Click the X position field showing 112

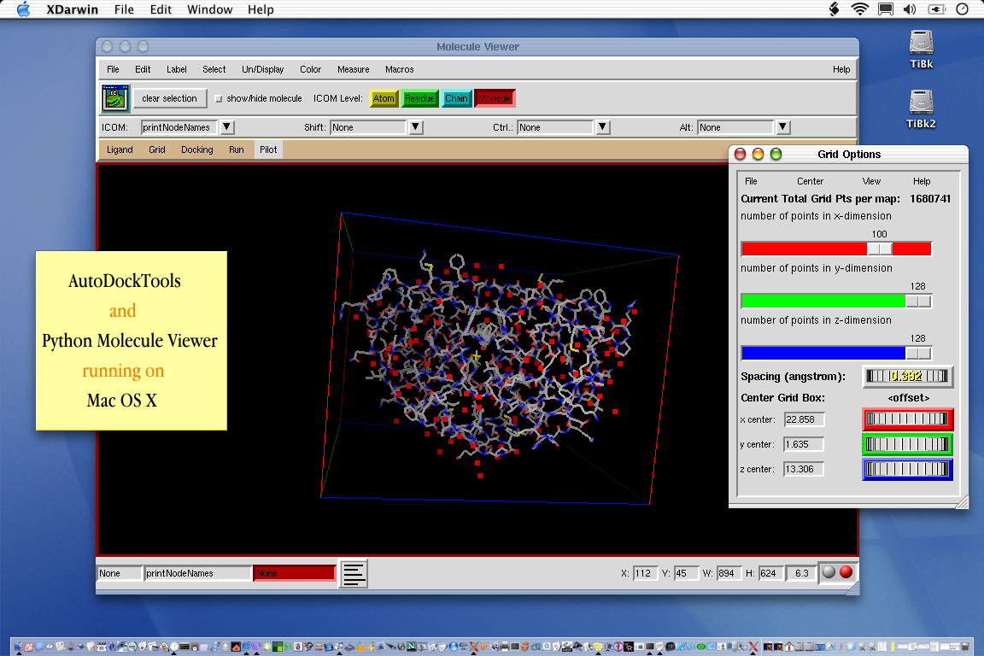tap(645, 573)
